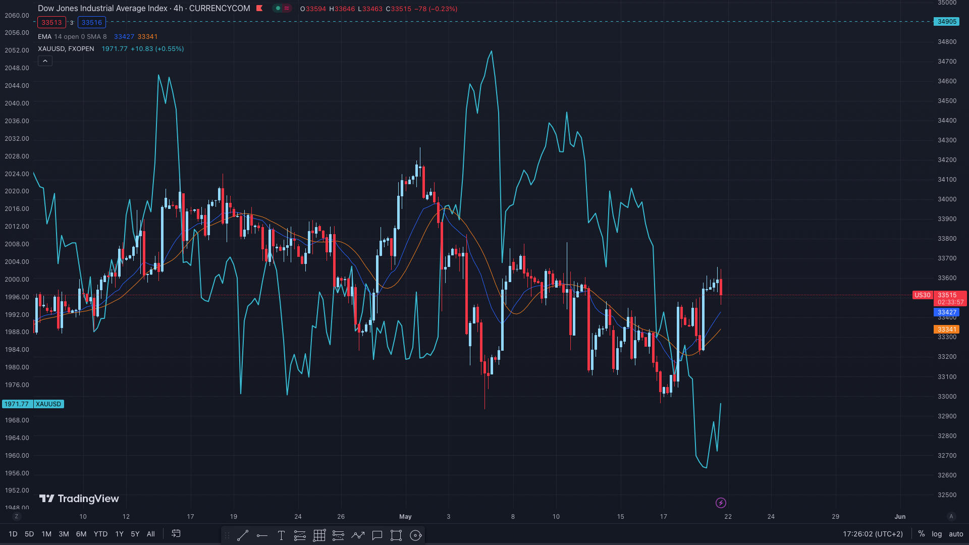Select the Gann box grid tool
969x545 pixels.
(319, 535)
